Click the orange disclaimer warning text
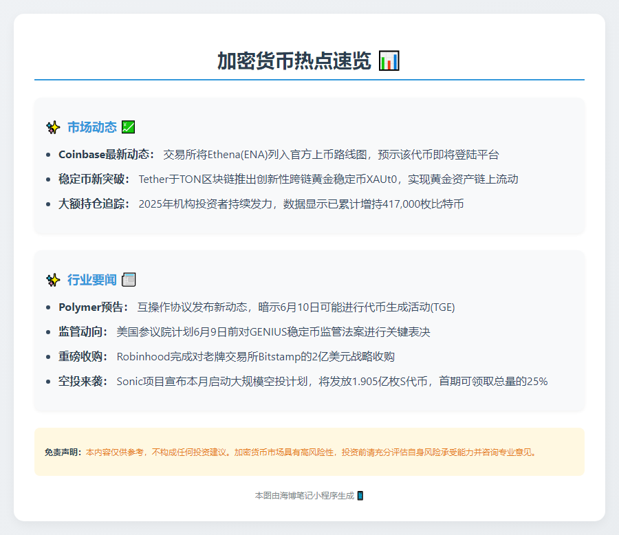The width and height of the screenshot is (619, 535). tap(311, 452)
